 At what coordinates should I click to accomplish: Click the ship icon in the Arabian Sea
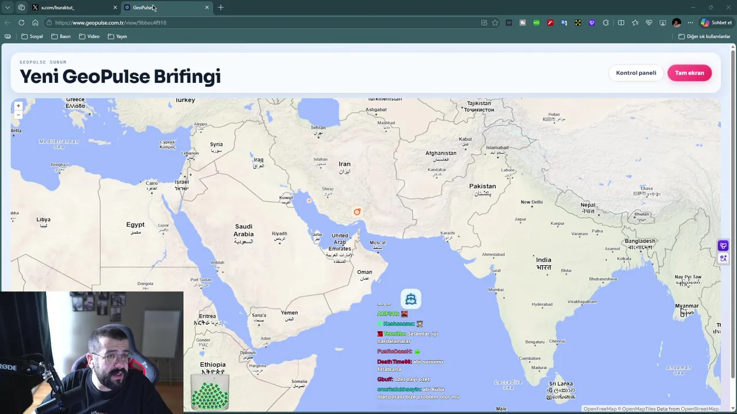pos(411,299)
